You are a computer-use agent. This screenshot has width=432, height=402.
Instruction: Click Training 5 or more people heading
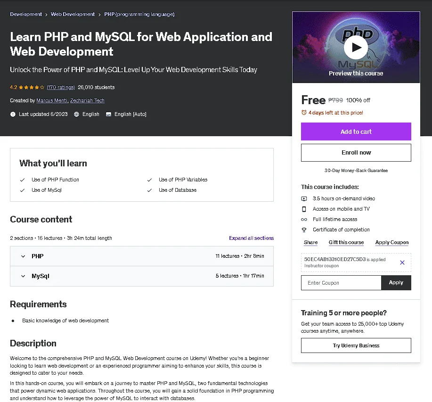(x=343, y=313)
